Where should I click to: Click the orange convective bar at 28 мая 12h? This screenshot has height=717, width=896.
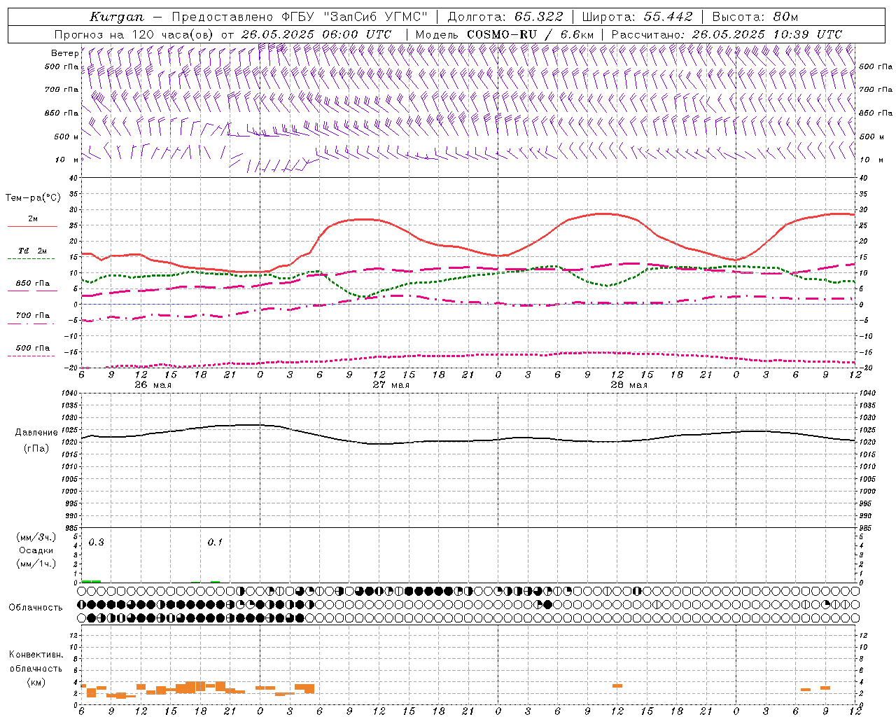pos(617,685)
